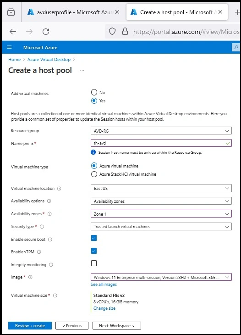The height and width of the screenshot is (335, 241).
Task: Click the browser forward arrow
Action: [29, 32]
